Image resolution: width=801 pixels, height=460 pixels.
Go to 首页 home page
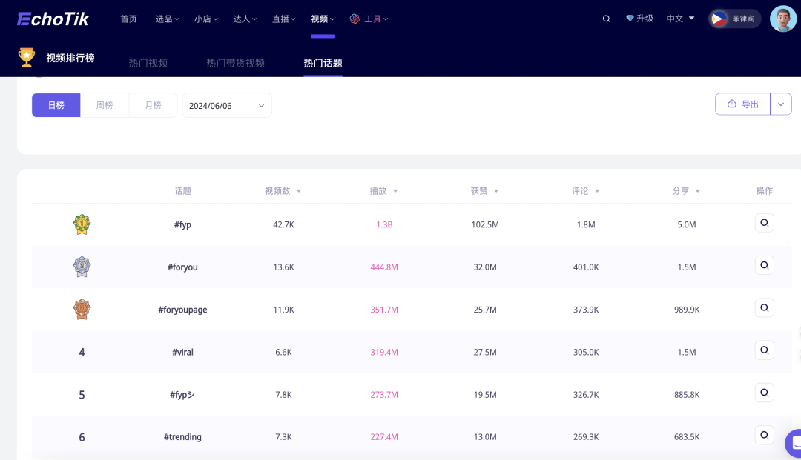[129, 19]
